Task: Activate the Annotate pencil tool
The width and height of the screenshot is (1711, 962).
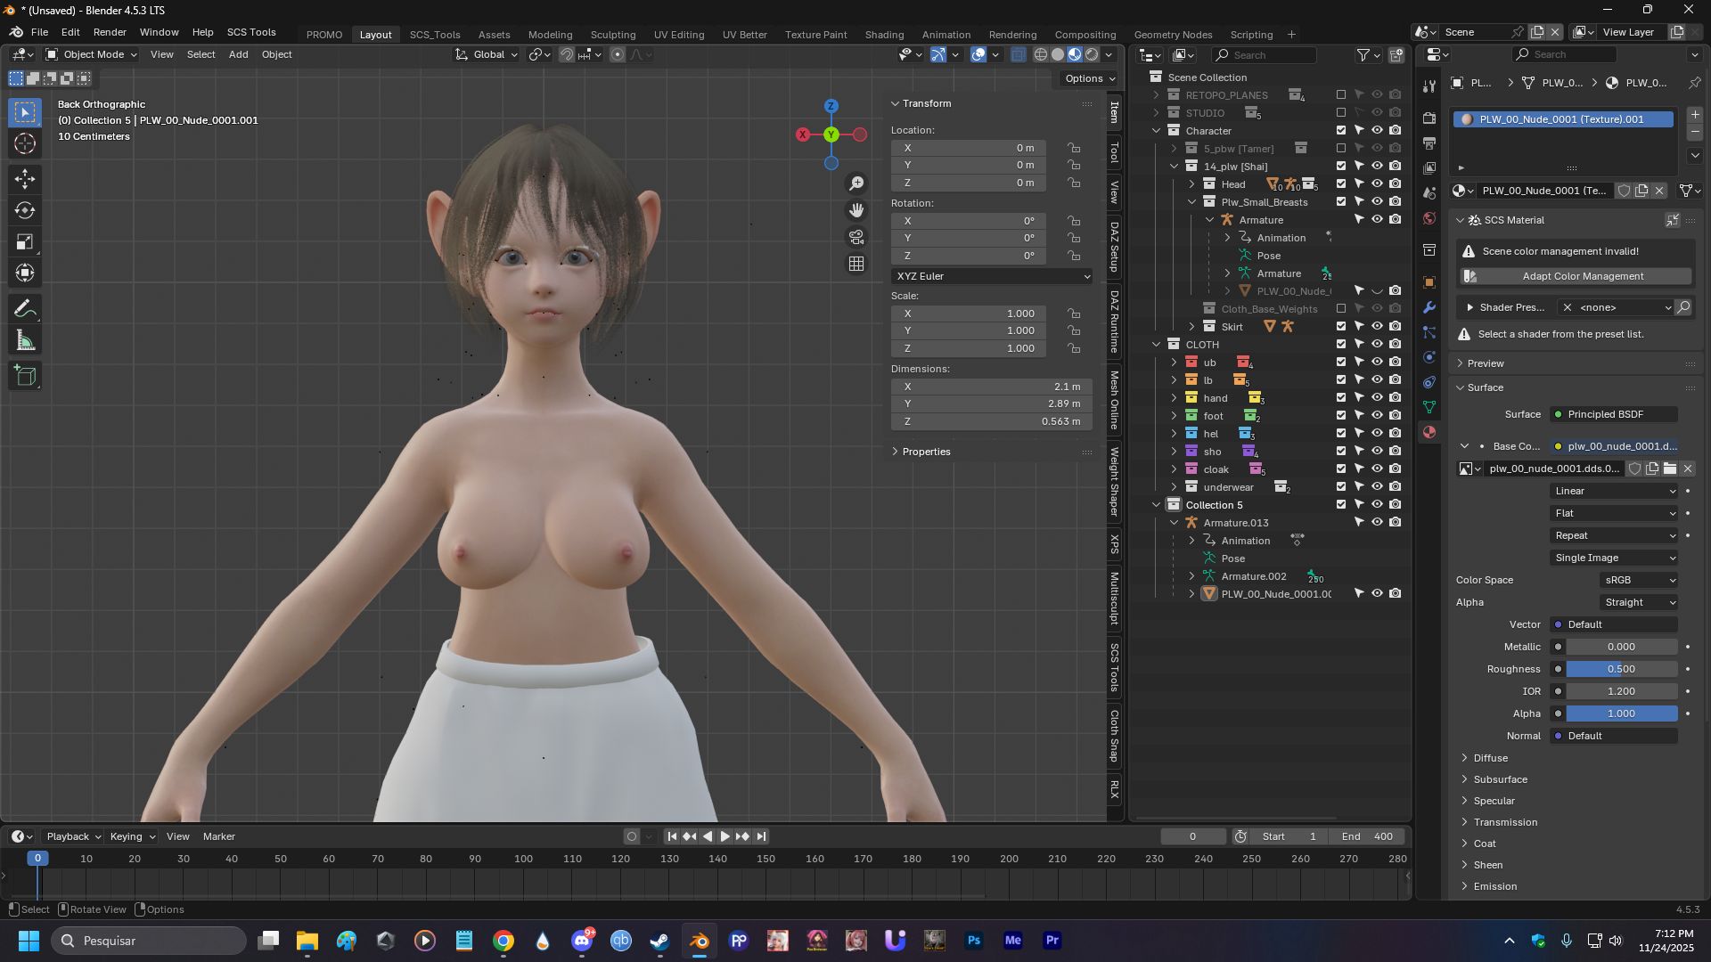Action: tap(25, 309)
